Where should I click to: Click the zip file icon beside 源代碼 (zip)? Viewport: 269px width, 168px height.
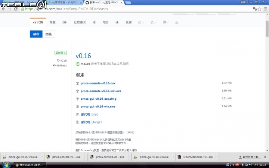(77, 115)
